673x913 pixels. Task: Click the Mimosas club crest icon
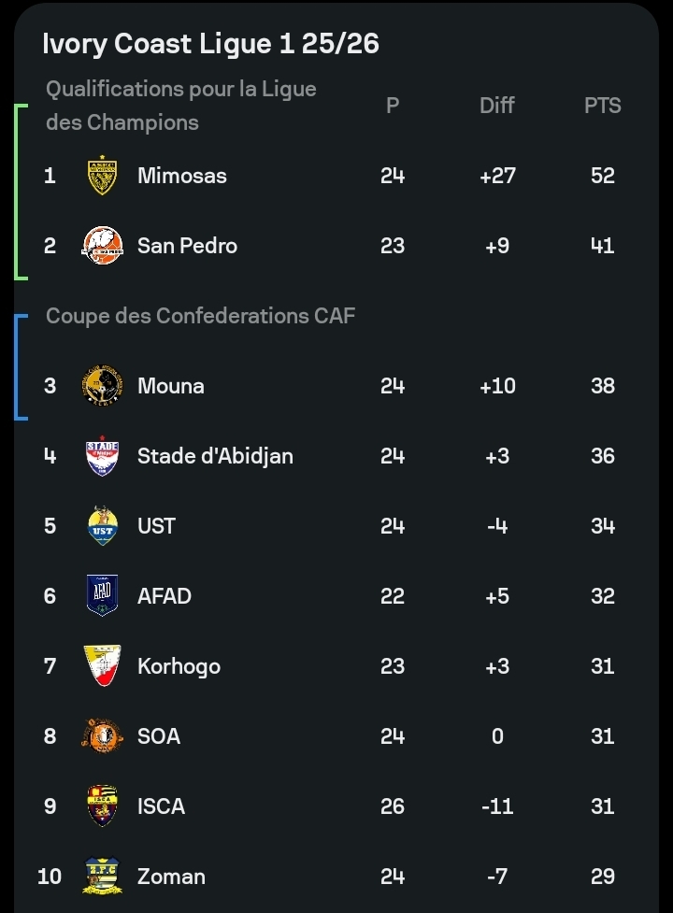pyautogui.click(x=102, y=176)
